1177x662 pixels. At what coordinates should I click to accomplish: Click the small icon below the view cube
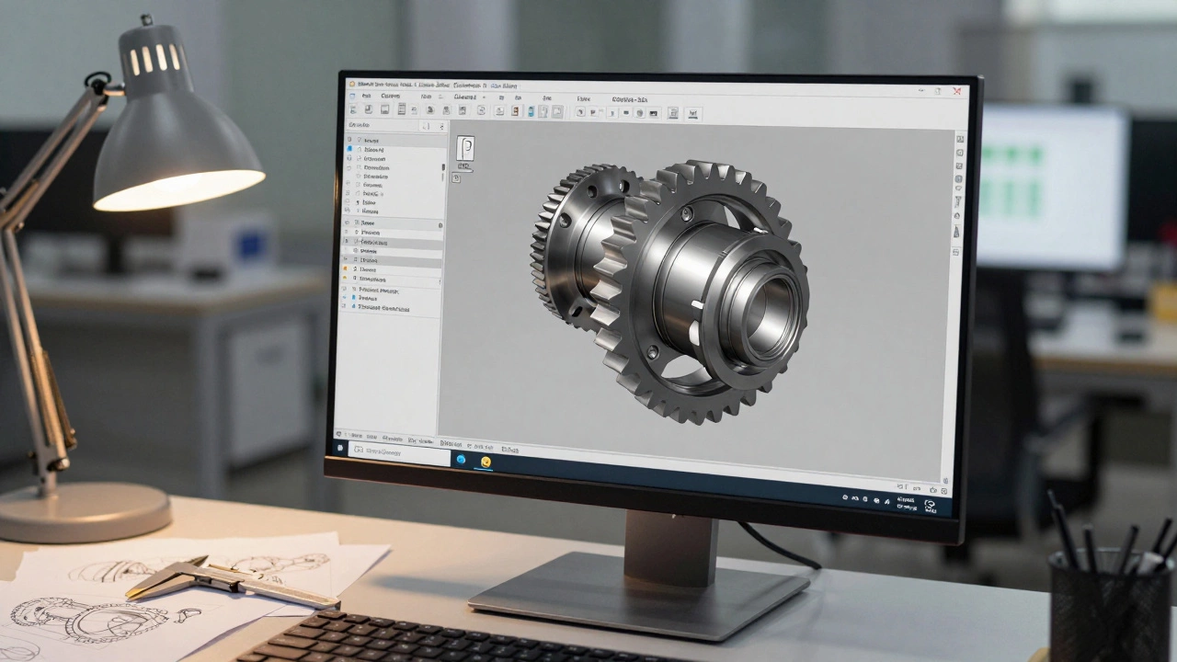click(456, 177)
